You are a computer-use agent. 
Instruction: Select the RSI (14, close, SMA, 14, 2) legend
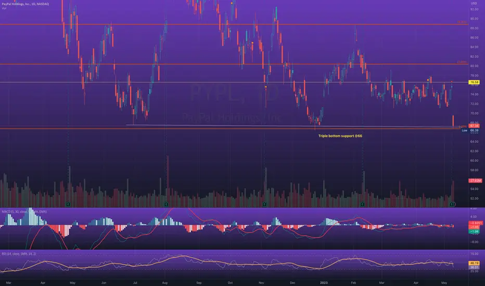19,254
